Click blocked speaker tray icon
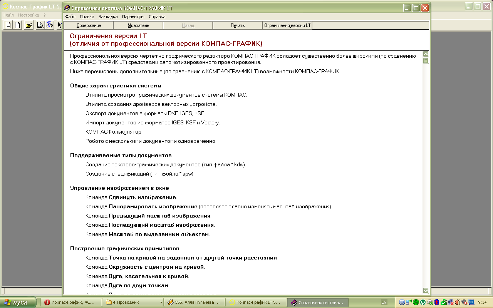This screenshot has height=308, width=493. point(464,302)
